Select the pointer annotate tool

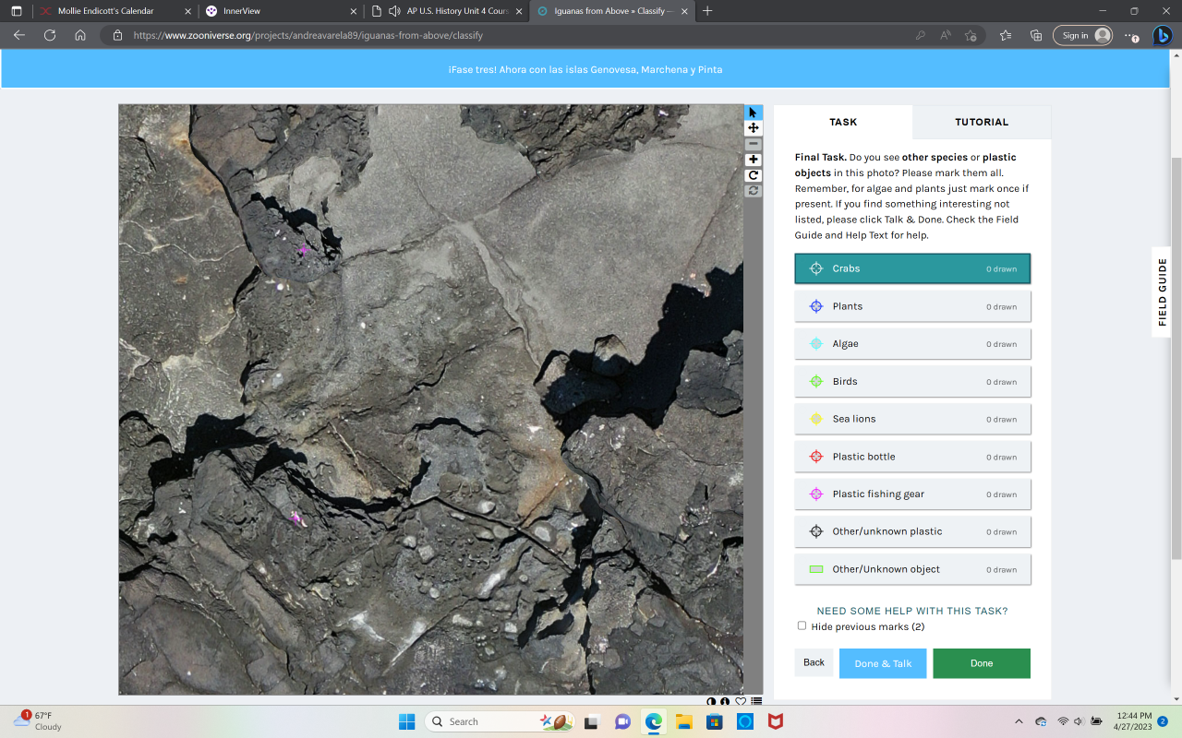(x=754, y=113)
